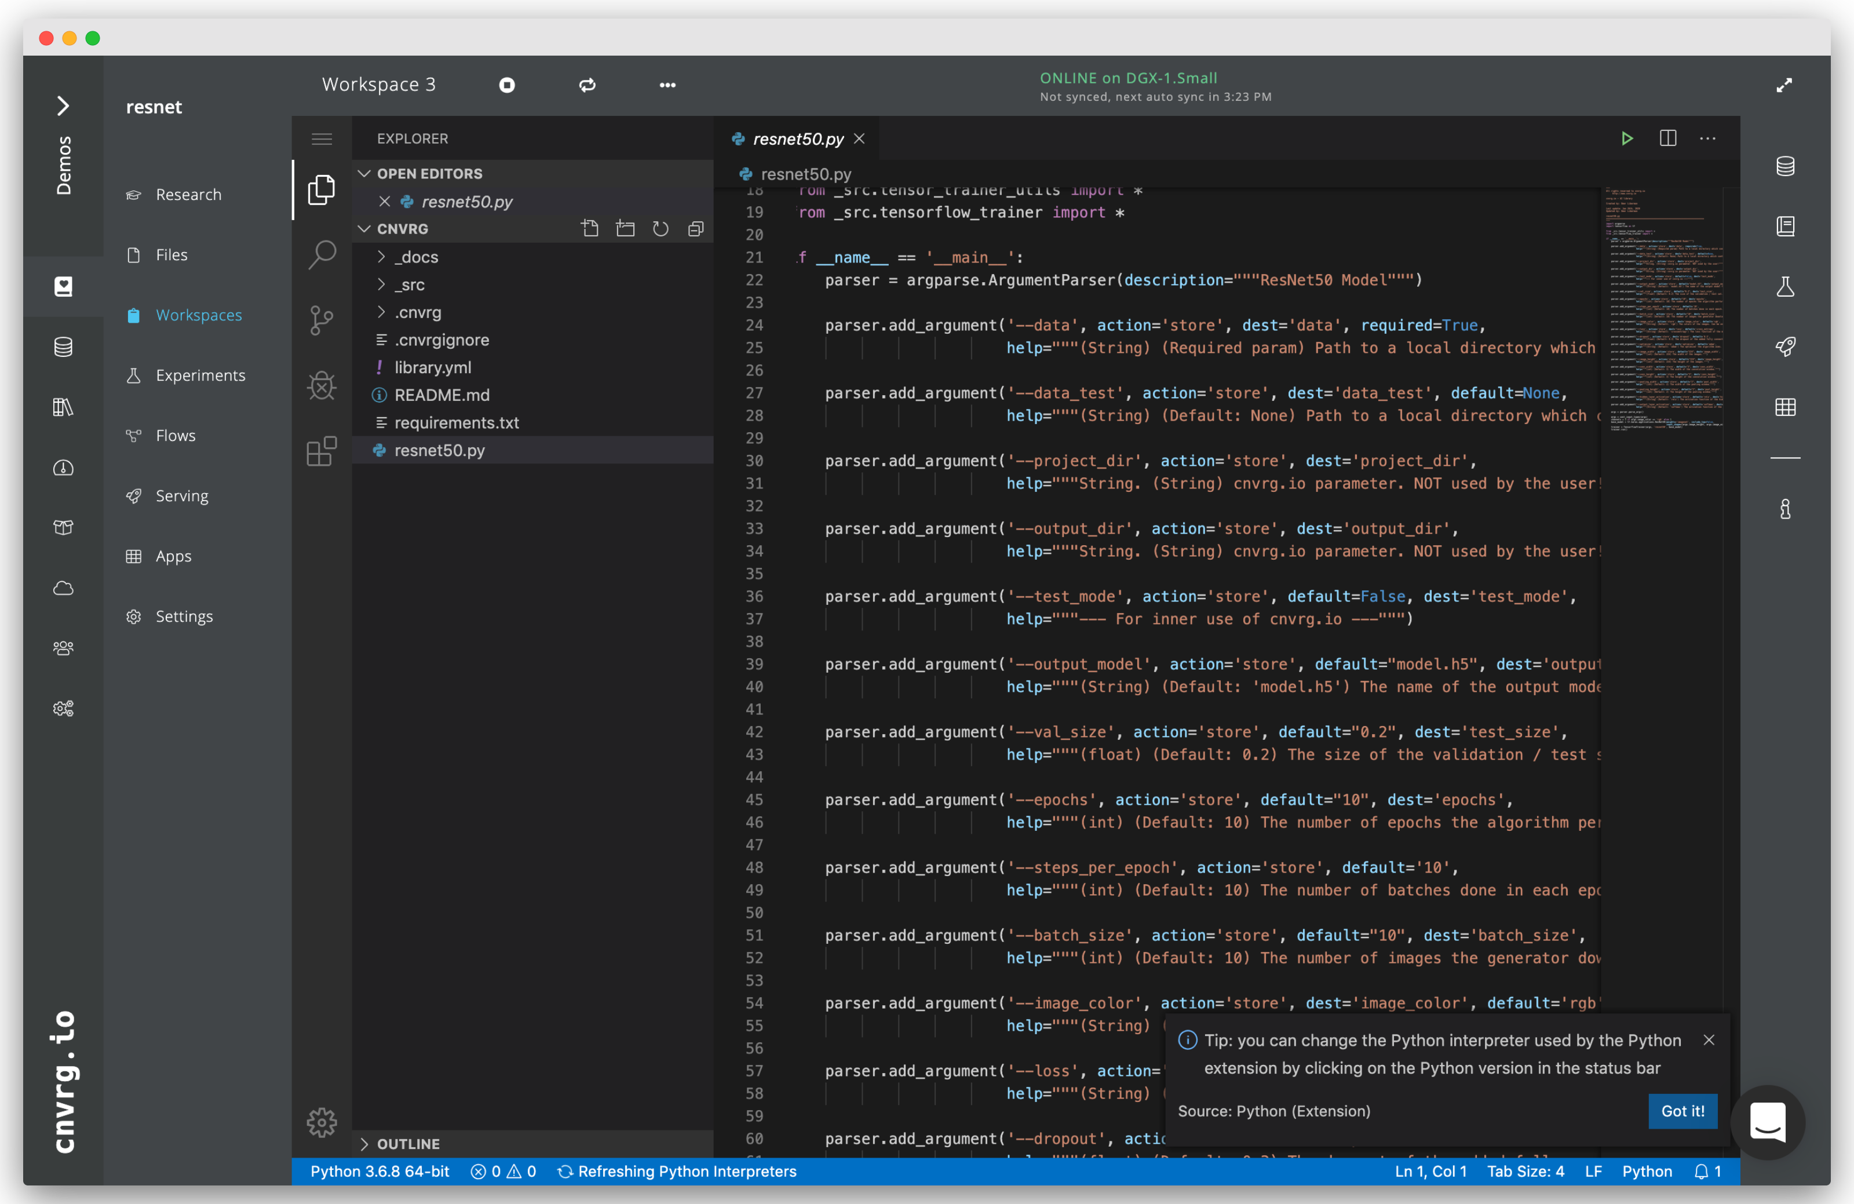The height and width of the screenshot is (1204, 1854).
Task: Toggle the hamburger menu above the explorer
Action: tap(322, 138)
